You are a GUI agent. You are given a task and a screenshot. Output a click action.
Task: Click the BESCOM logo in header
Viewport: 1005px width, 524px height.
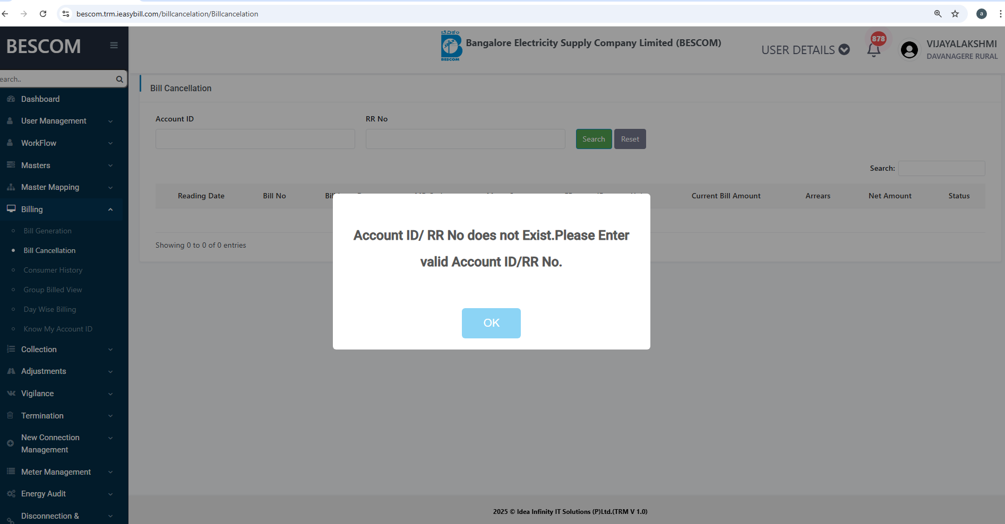(451, 46)
